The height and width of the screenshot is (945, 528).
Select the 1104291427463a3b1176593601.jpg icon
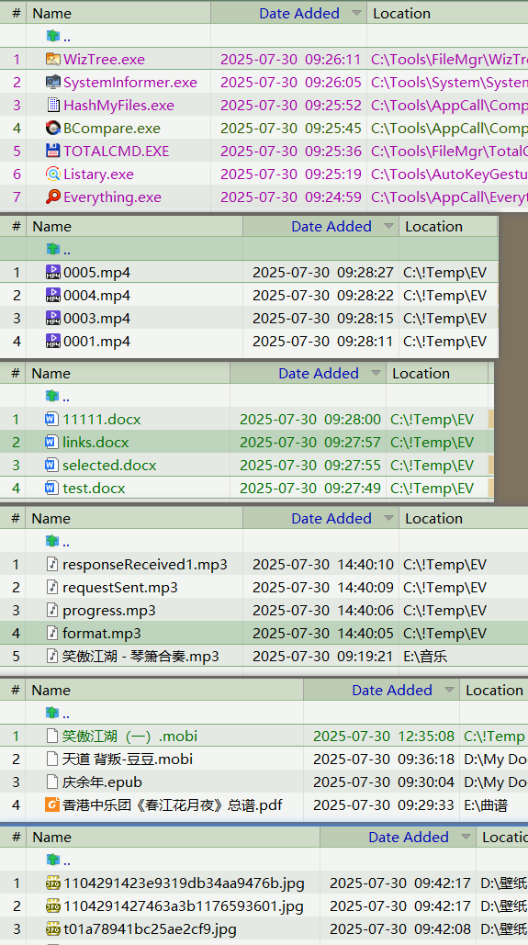coord(53,906)
